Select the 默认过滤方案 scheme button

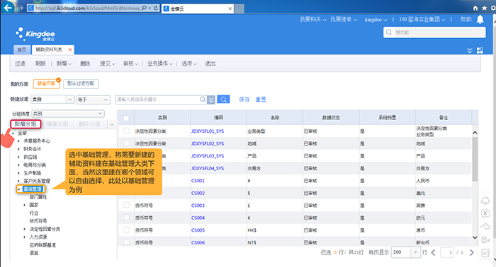(81, 83)
